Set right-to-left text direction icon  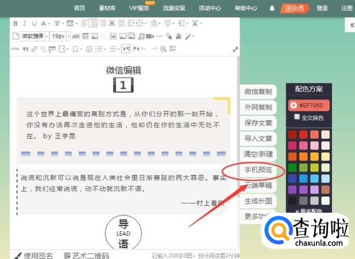coord(136,49)
